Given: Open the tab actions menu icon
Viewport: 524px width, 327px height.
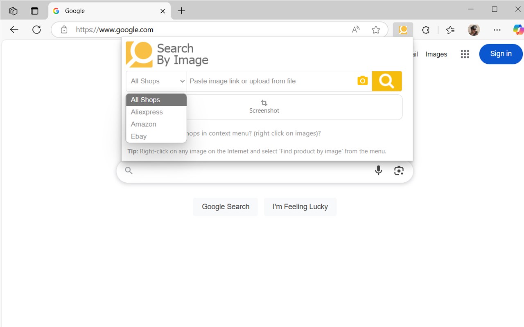Looking at the screenshot, I should (x=34, y=11).
